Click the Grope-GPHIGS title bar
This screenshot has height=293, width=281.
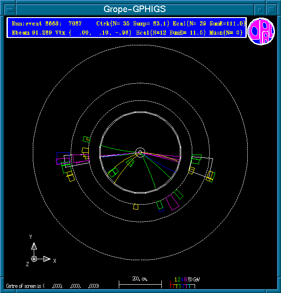click(134, 9)
